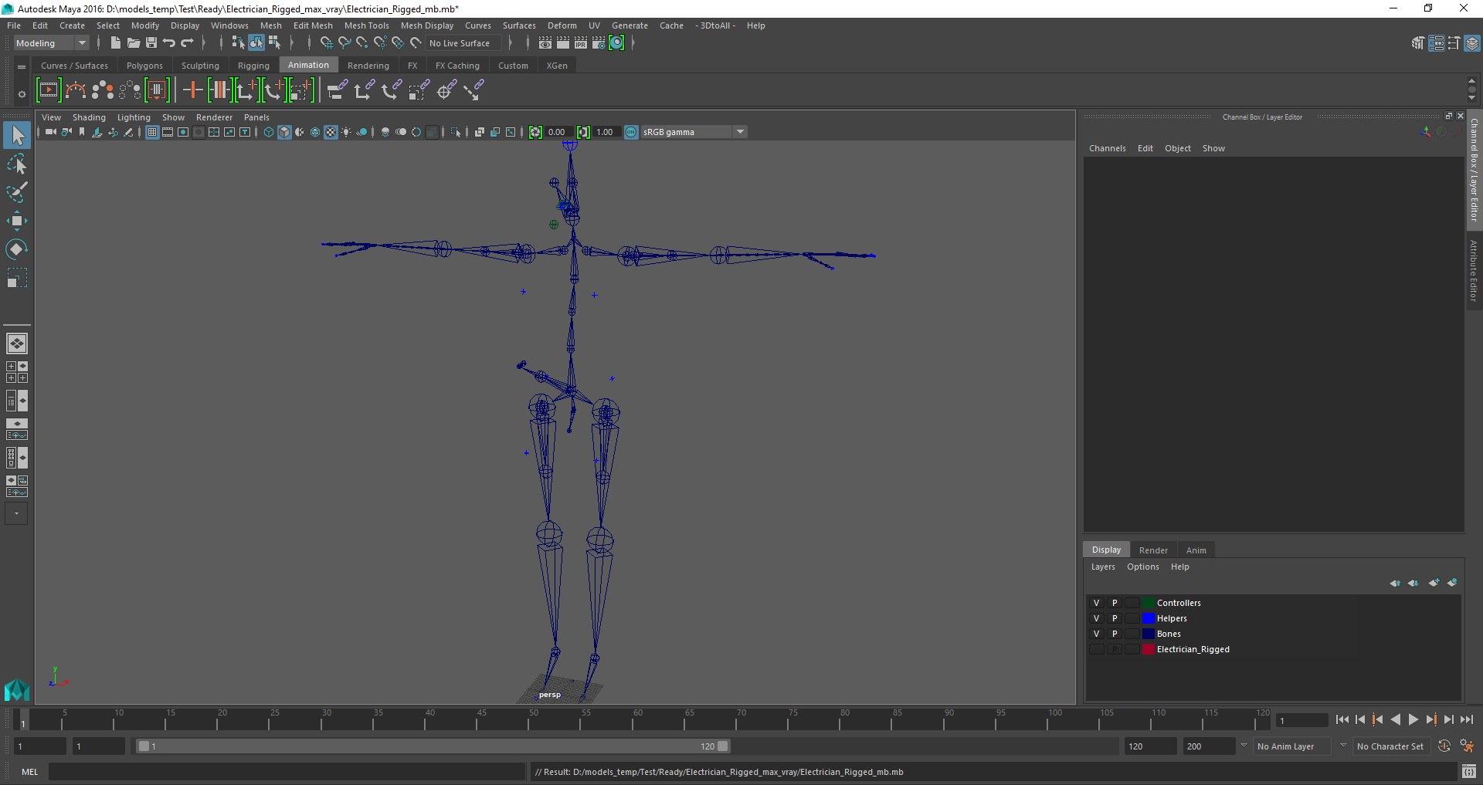1483x785 pixels.
Task: Open the No Anim Layer dropdown
Action: pyautogui.click(x=1294, y=746)
